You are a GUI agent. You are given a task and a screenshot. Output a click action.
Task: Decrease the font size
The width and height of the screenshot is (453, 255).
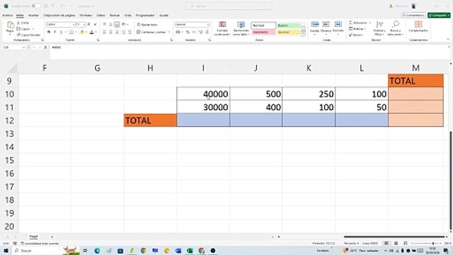(95, 25)
